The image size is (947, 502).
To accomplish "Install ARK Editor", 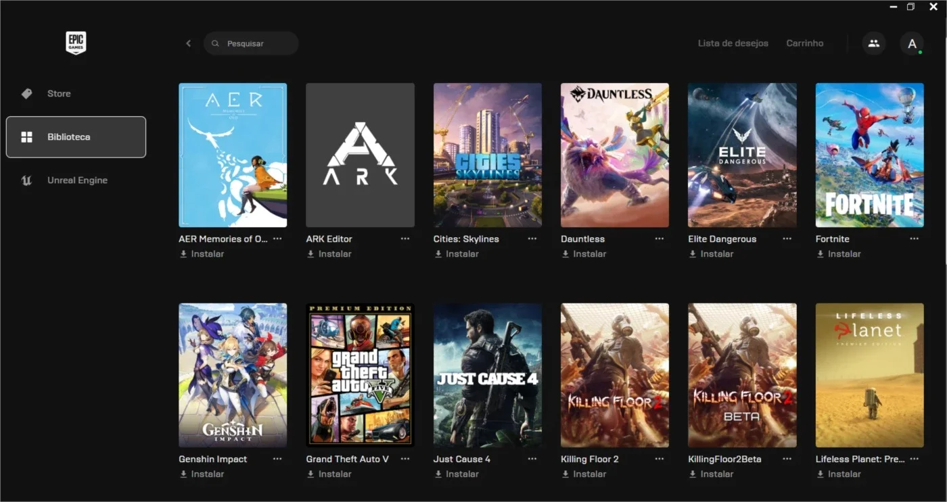I will (x=329, y=254).
